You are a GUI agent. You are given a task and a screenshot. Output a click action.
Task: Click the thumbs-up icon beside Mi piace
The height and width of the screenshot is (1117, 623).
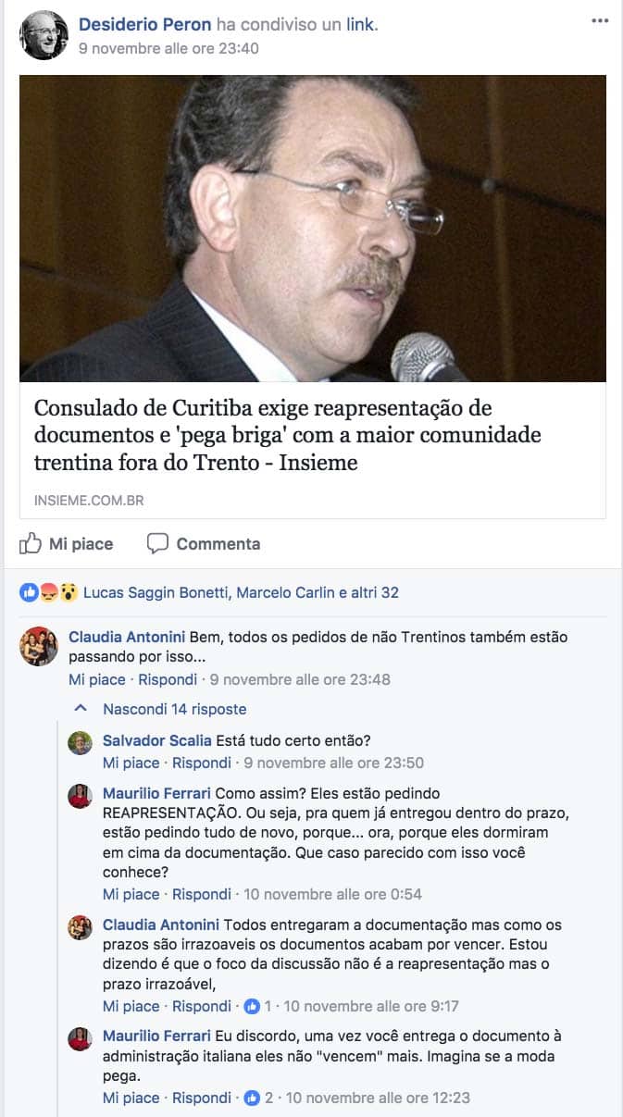31,543
